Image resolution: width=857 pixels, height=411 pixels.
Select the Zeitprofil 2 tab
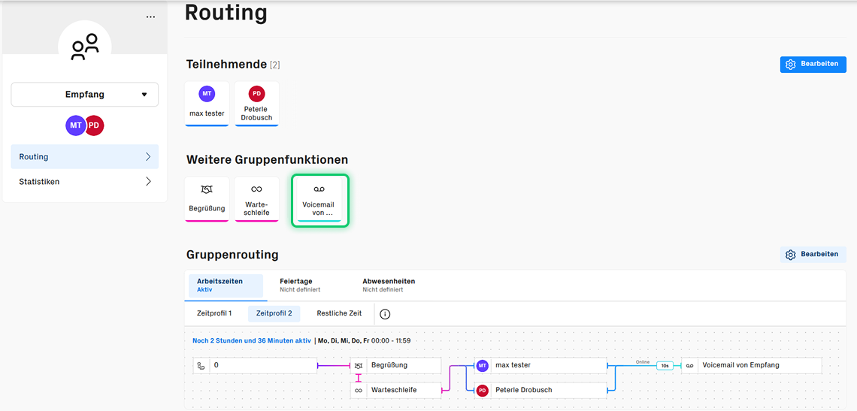point(274,314)
